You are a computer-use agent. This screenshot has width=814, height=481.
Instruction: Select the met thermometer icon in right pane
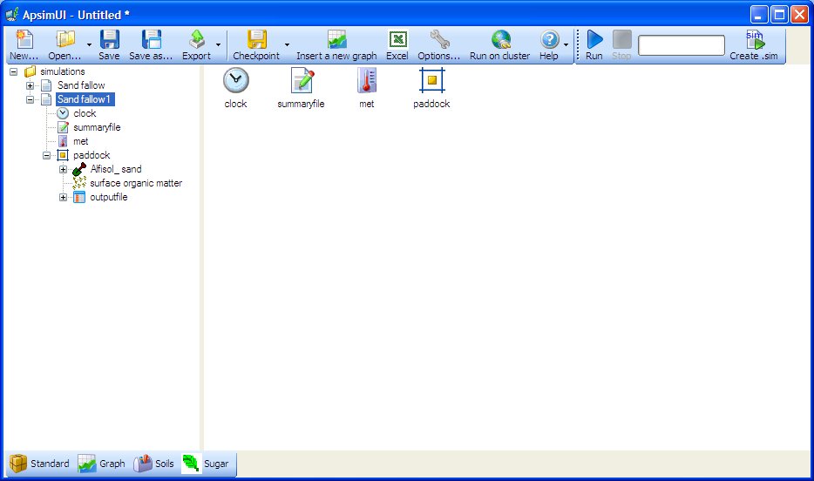[x=367, y=80]
